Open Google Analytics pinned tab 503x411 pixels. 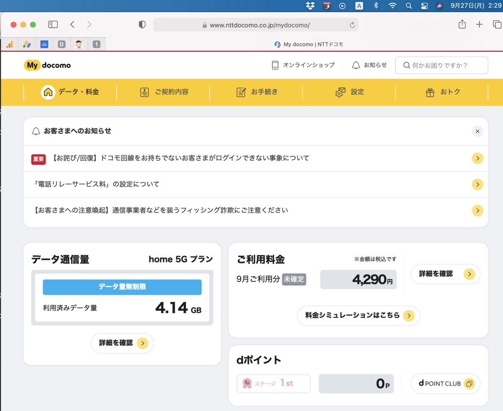[x=9, y=44]
